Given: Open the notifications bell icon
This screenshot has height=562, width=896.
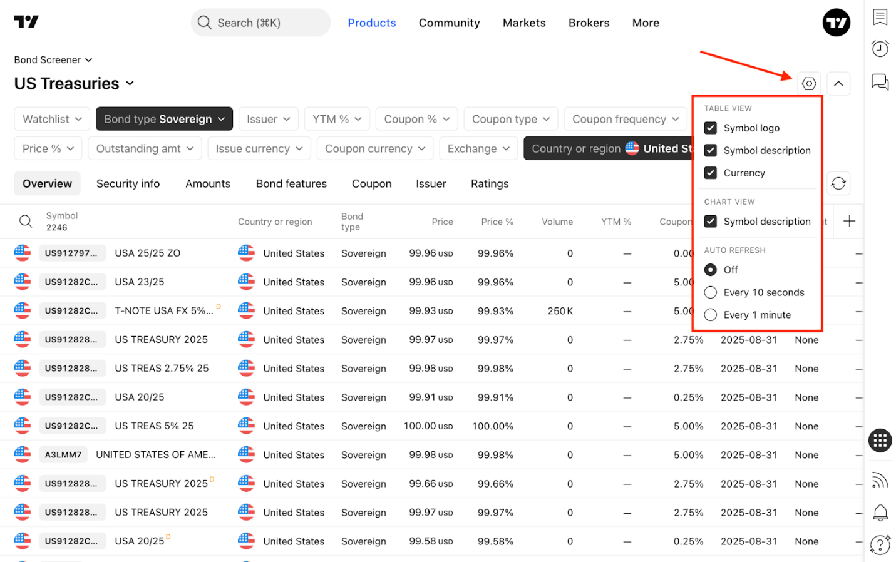Looking at the screenshot, I should tap(880, 513).
